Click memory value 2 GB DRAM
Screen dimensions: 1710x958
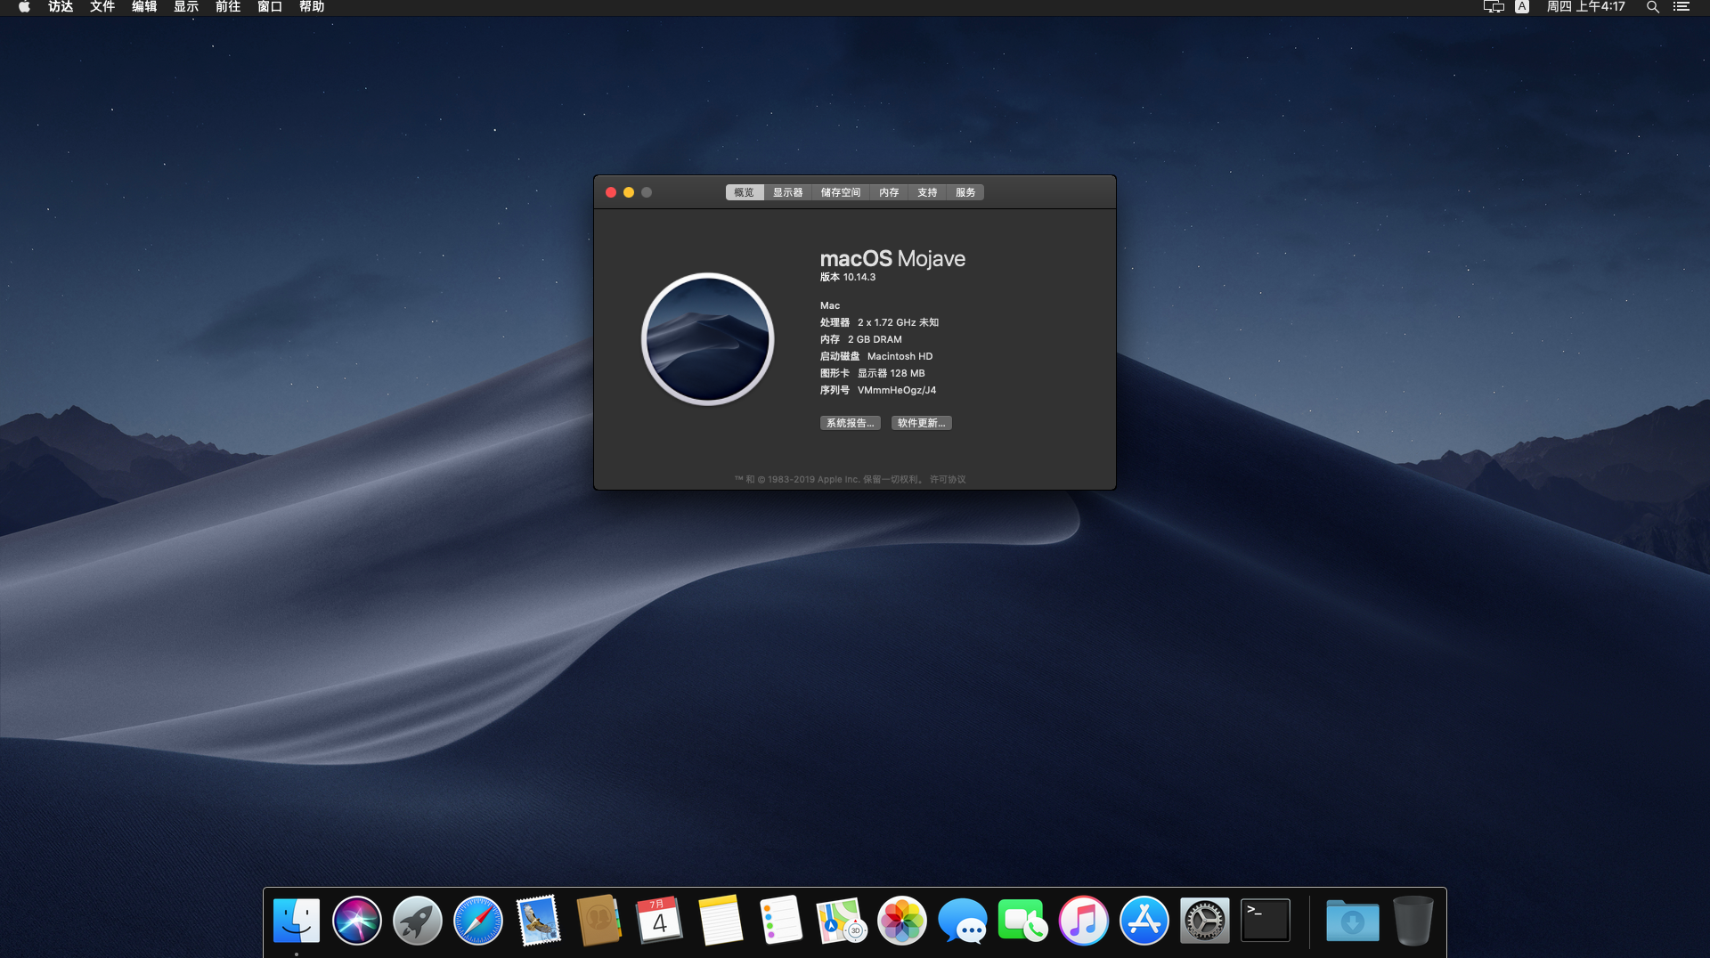tap(875, 339)
